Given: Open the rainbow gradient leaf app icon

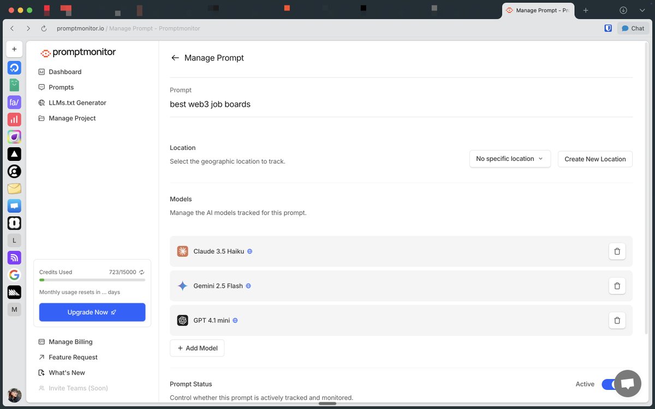Looking at the screenshot, I should click(14, 137).
